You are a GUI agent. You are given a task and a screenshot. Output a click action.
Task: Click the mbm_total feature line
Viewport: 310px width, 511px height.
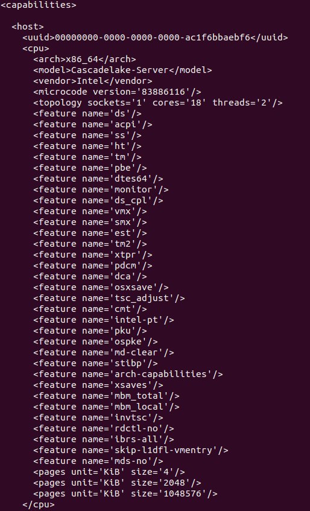coord(106,396)
